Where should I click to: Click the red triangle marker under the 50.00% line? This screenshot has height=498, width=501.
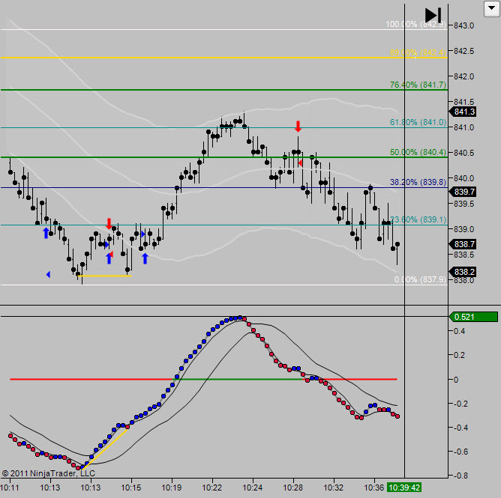300,163
